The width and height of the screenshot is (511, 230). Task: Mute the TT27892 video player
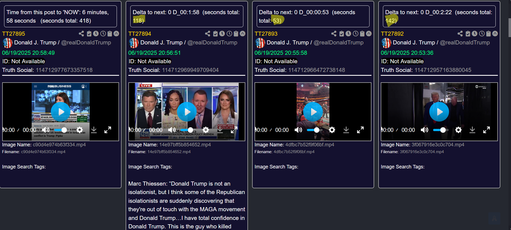[x=424, y=130]
